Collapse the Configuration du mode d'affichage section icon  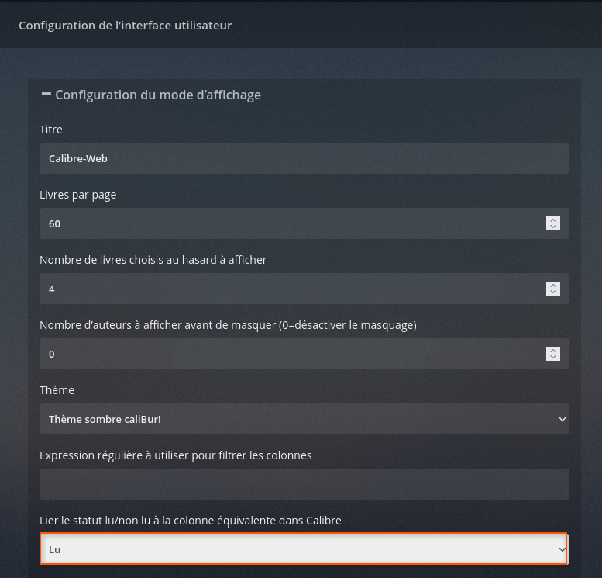(x=46, y=94)
